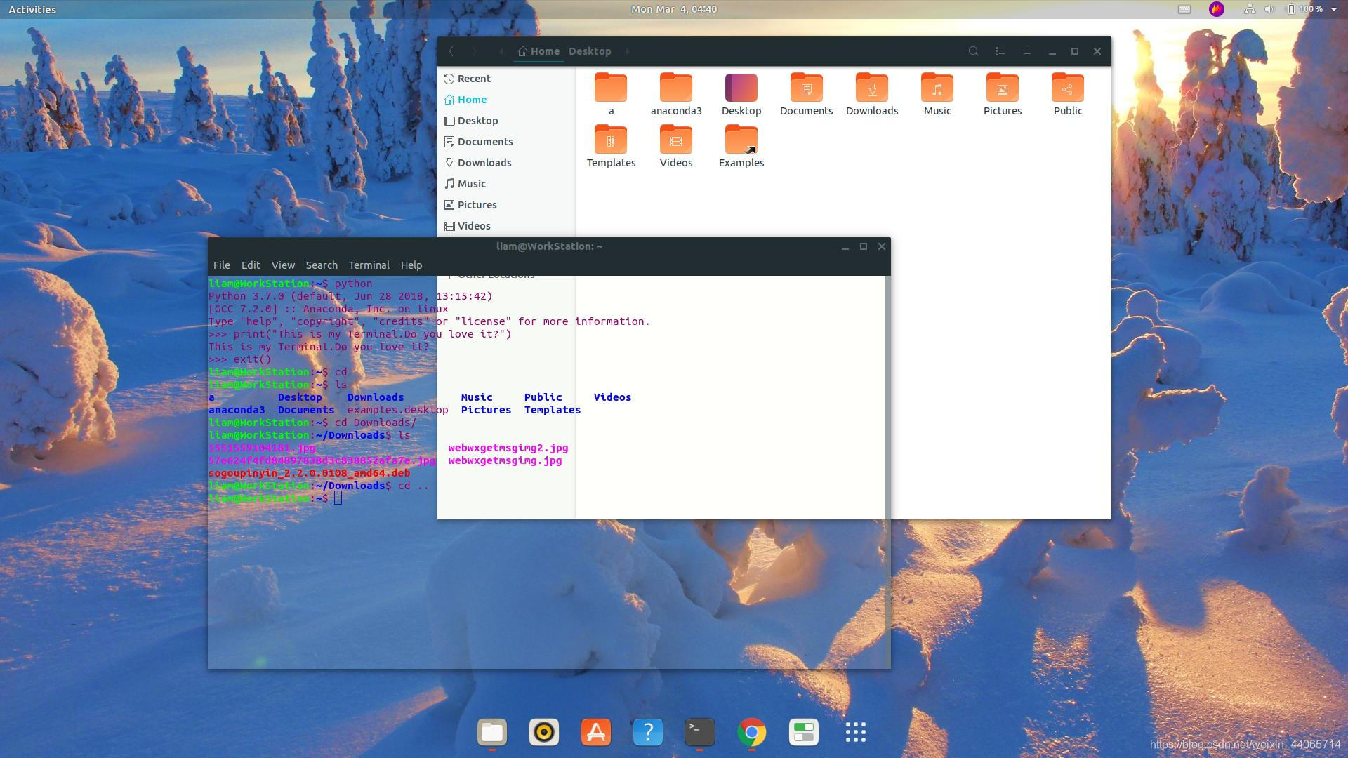This screenshot has width=1348, height=758.
Task: Select Recent in the sidebar
Action: [474, 79]
